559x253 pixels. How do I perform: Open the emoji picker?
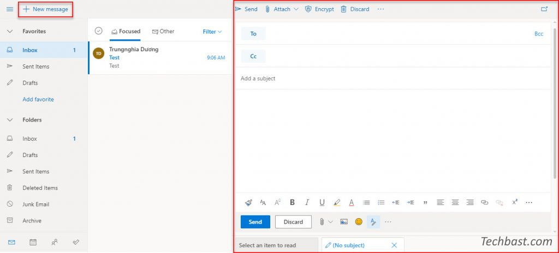359,221
